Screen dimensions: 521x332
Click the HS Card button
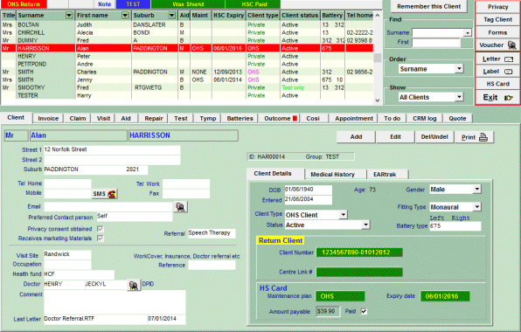click(497, 84)
